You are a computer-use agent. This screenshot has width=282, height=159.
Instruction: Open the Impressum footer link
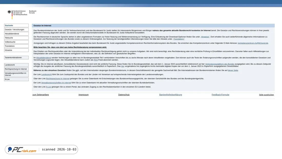[84, 95]
